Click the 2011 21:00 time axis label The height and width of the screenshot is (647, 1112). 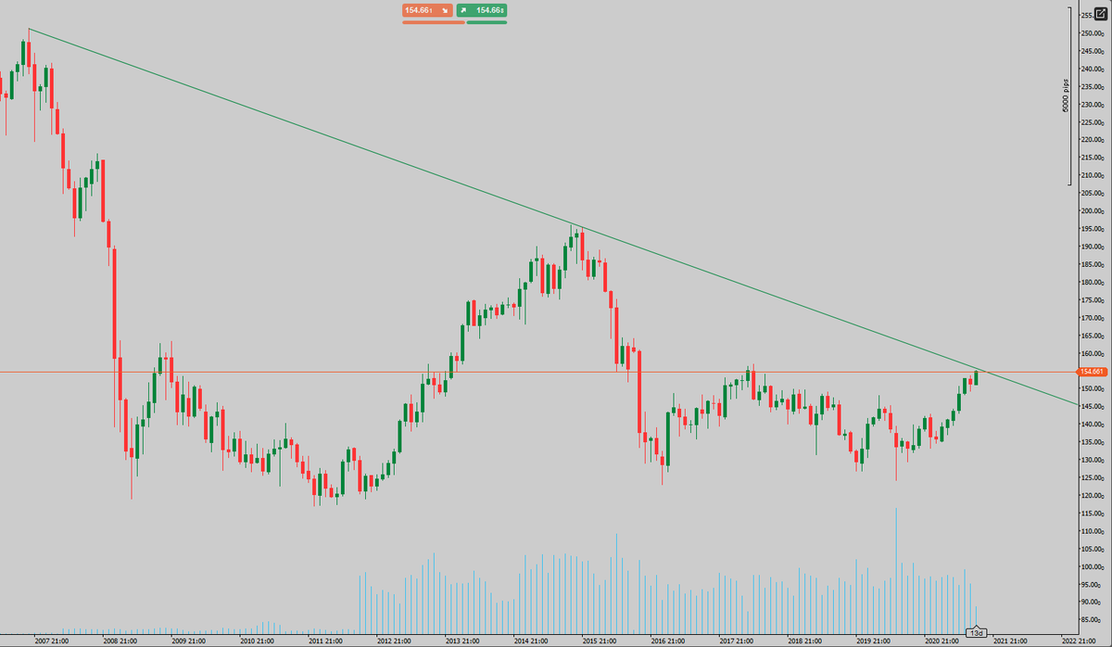(x=326, y=641)
